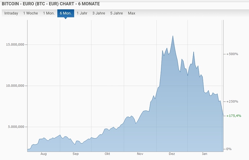
Task: Click the 10.000,000 y-axis label
Action: coord(15,86)
